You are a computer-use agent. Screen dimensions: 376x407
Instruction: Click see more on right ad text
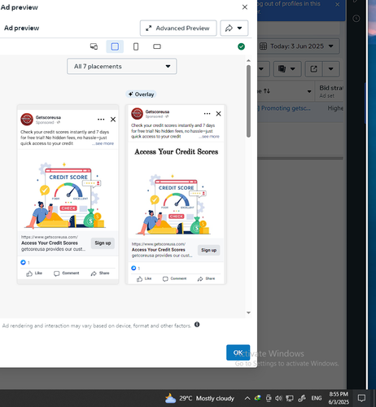[210, 137]
